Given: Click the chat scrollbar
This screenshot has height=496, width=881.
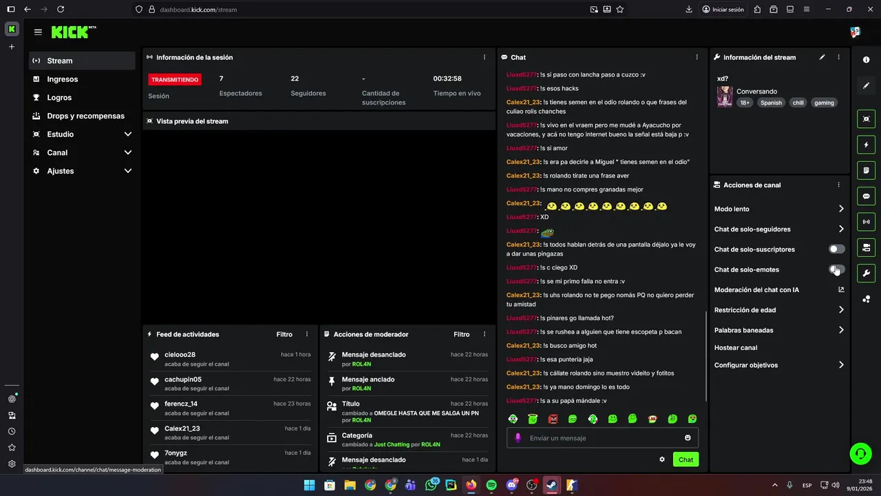Looking at the screenshot, I should tap(706, 357).
